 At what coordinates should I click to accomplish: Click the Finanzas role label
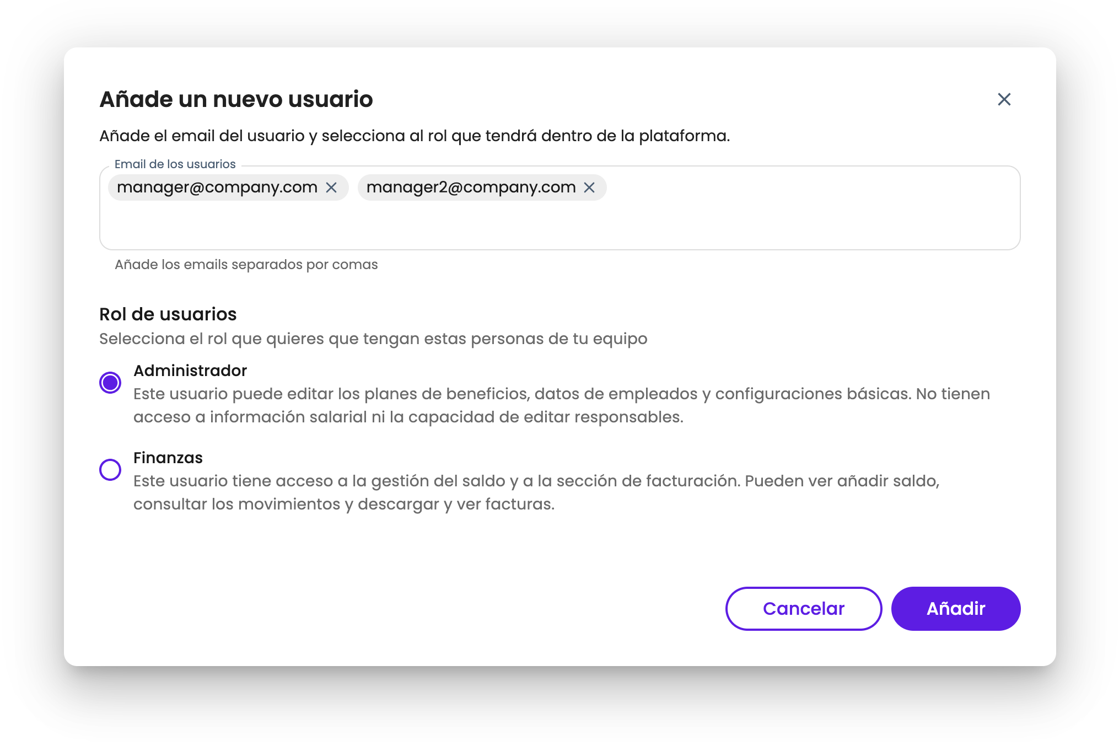pos(168,458)
